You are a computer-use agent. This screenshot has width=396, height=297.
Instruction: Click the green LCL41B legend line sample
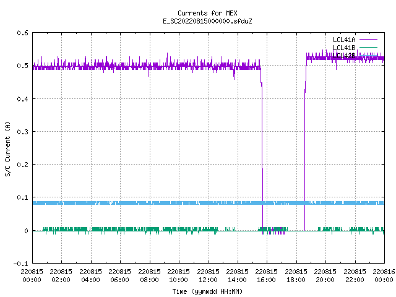[x=368, y=47]
